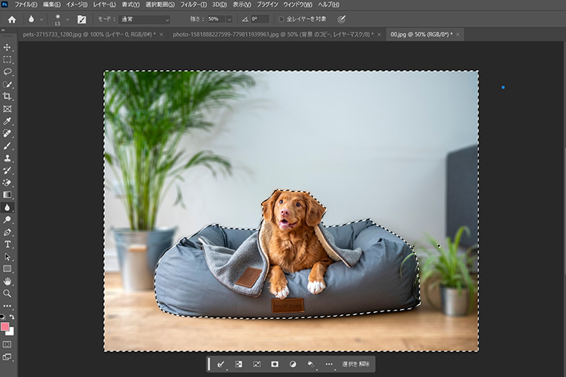Select the Hand tool
The image size is (566, 377).
pyautogui.click(x=8, y=281)
